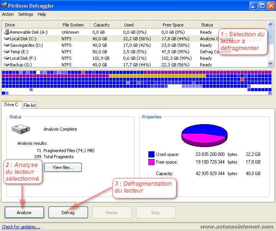Click the '102,9 GB' capacity cell
Viewport: 276px width, 231px height.
[101, 58]
